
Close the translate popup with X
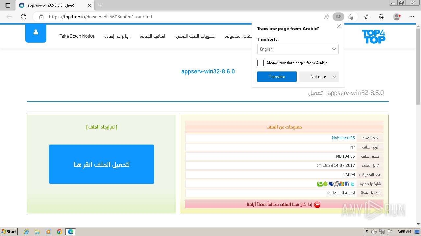point(339,26)
